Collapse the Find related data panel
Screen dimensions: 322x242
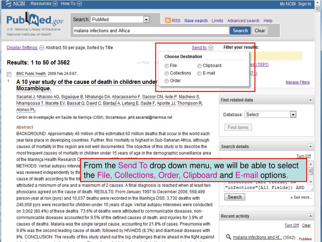[x=310, y=100]
